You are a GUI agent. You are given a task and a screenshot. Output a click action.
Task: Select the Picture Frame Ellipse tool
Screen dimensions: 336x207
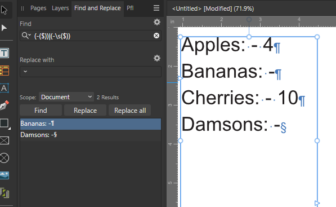(x=5, y=158)
